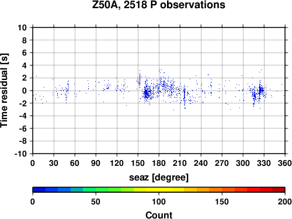Click y-axis tick label 0
Screen dimensions: 292x219
[24, 91]
